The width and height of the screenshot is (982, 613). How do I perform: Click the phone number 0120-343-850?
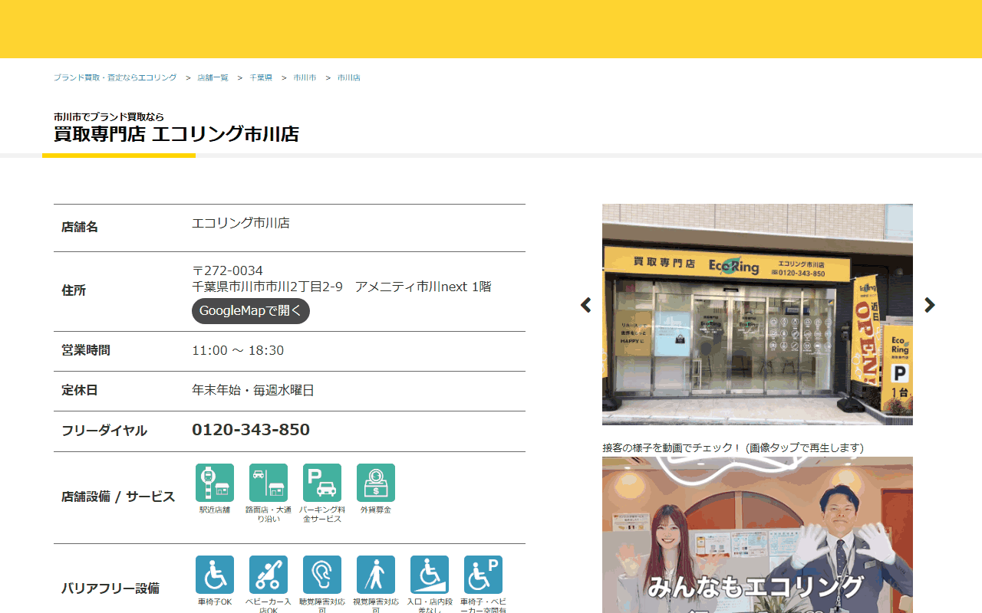[x=251, y=430]
